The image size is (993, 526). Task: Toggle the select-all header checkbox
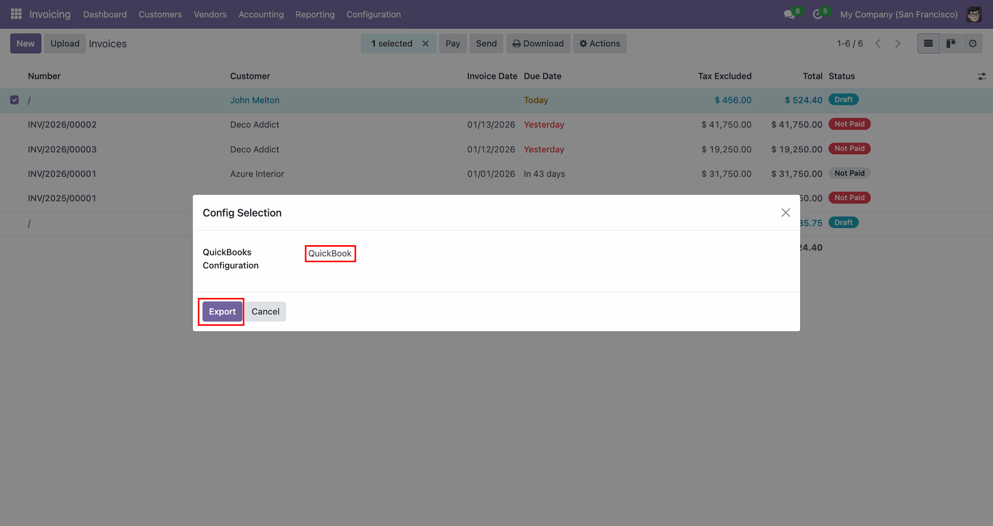click(x=14, y=76)
